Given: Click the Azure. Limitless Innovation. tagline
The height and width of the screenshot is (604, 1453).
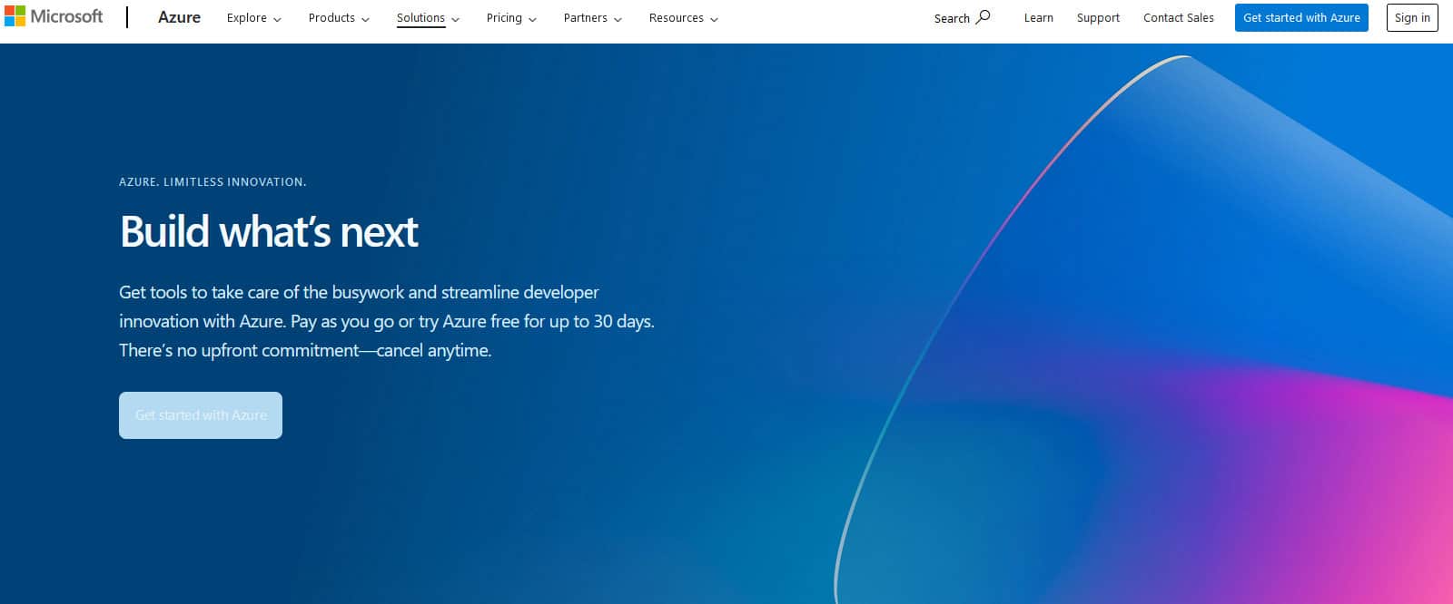Looking at the screenshot, I should click(x=213, y=182).
